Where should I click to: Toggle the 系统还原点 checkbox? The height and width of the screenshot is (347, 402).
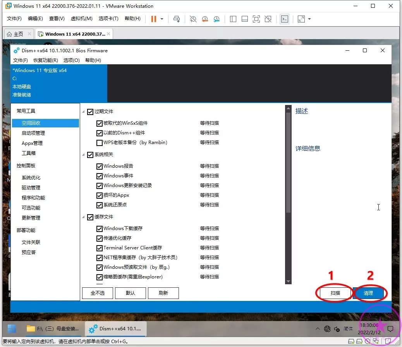pos(100,205)
